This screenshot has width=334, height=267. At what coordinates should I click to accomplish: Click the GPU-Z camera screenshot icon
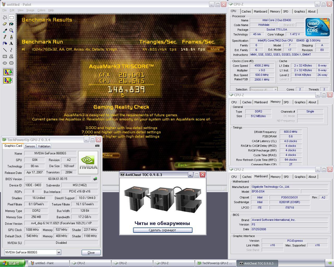pos(97,146)
